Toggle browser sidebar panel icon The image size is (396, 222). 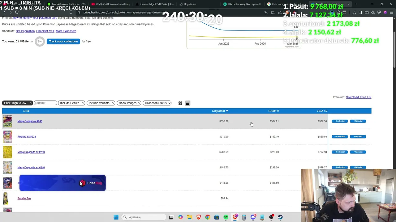360,12
